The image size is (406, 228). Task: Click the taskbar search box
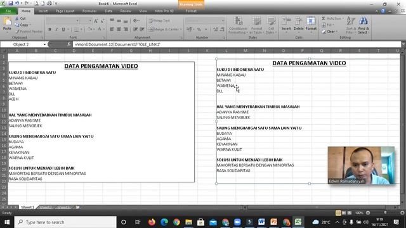point(65,222)
